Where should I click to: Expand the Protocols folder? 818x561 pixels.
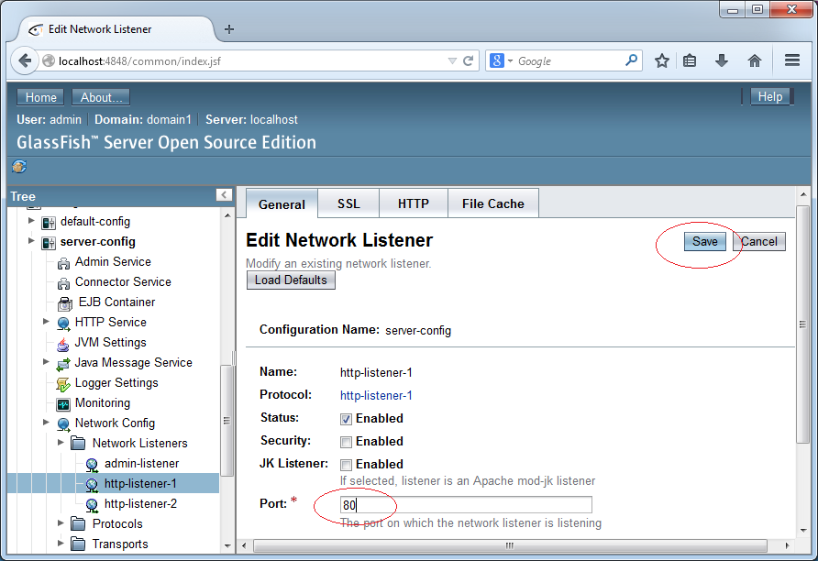pyautogui.click(x=61, y=522)
